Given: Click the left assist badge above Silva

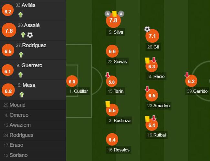Looking at the screenshot, I should click(108, 14).
